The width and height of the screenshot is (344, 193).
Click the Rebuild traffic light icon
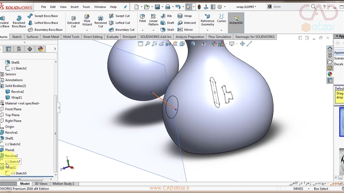coord(199,7)
